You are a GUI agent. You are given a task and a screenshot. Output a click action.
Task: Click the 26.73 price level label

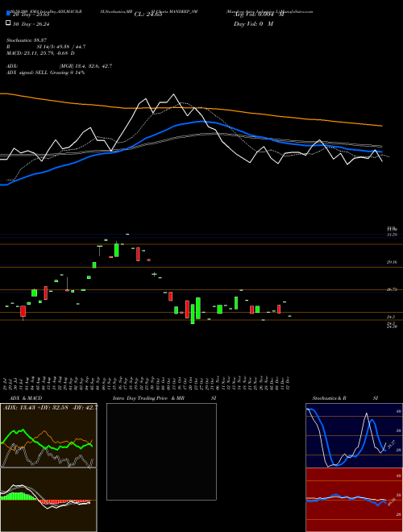click(392, 289)
